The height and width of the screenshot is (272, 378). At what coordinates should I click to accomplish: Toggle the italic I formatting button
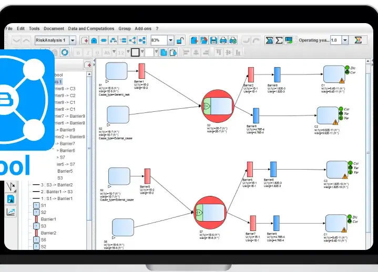tap(88, 53)
